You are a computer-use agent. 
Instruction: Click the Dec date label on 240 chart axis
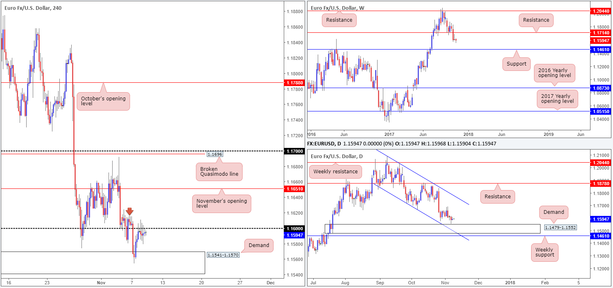(271, 283)
